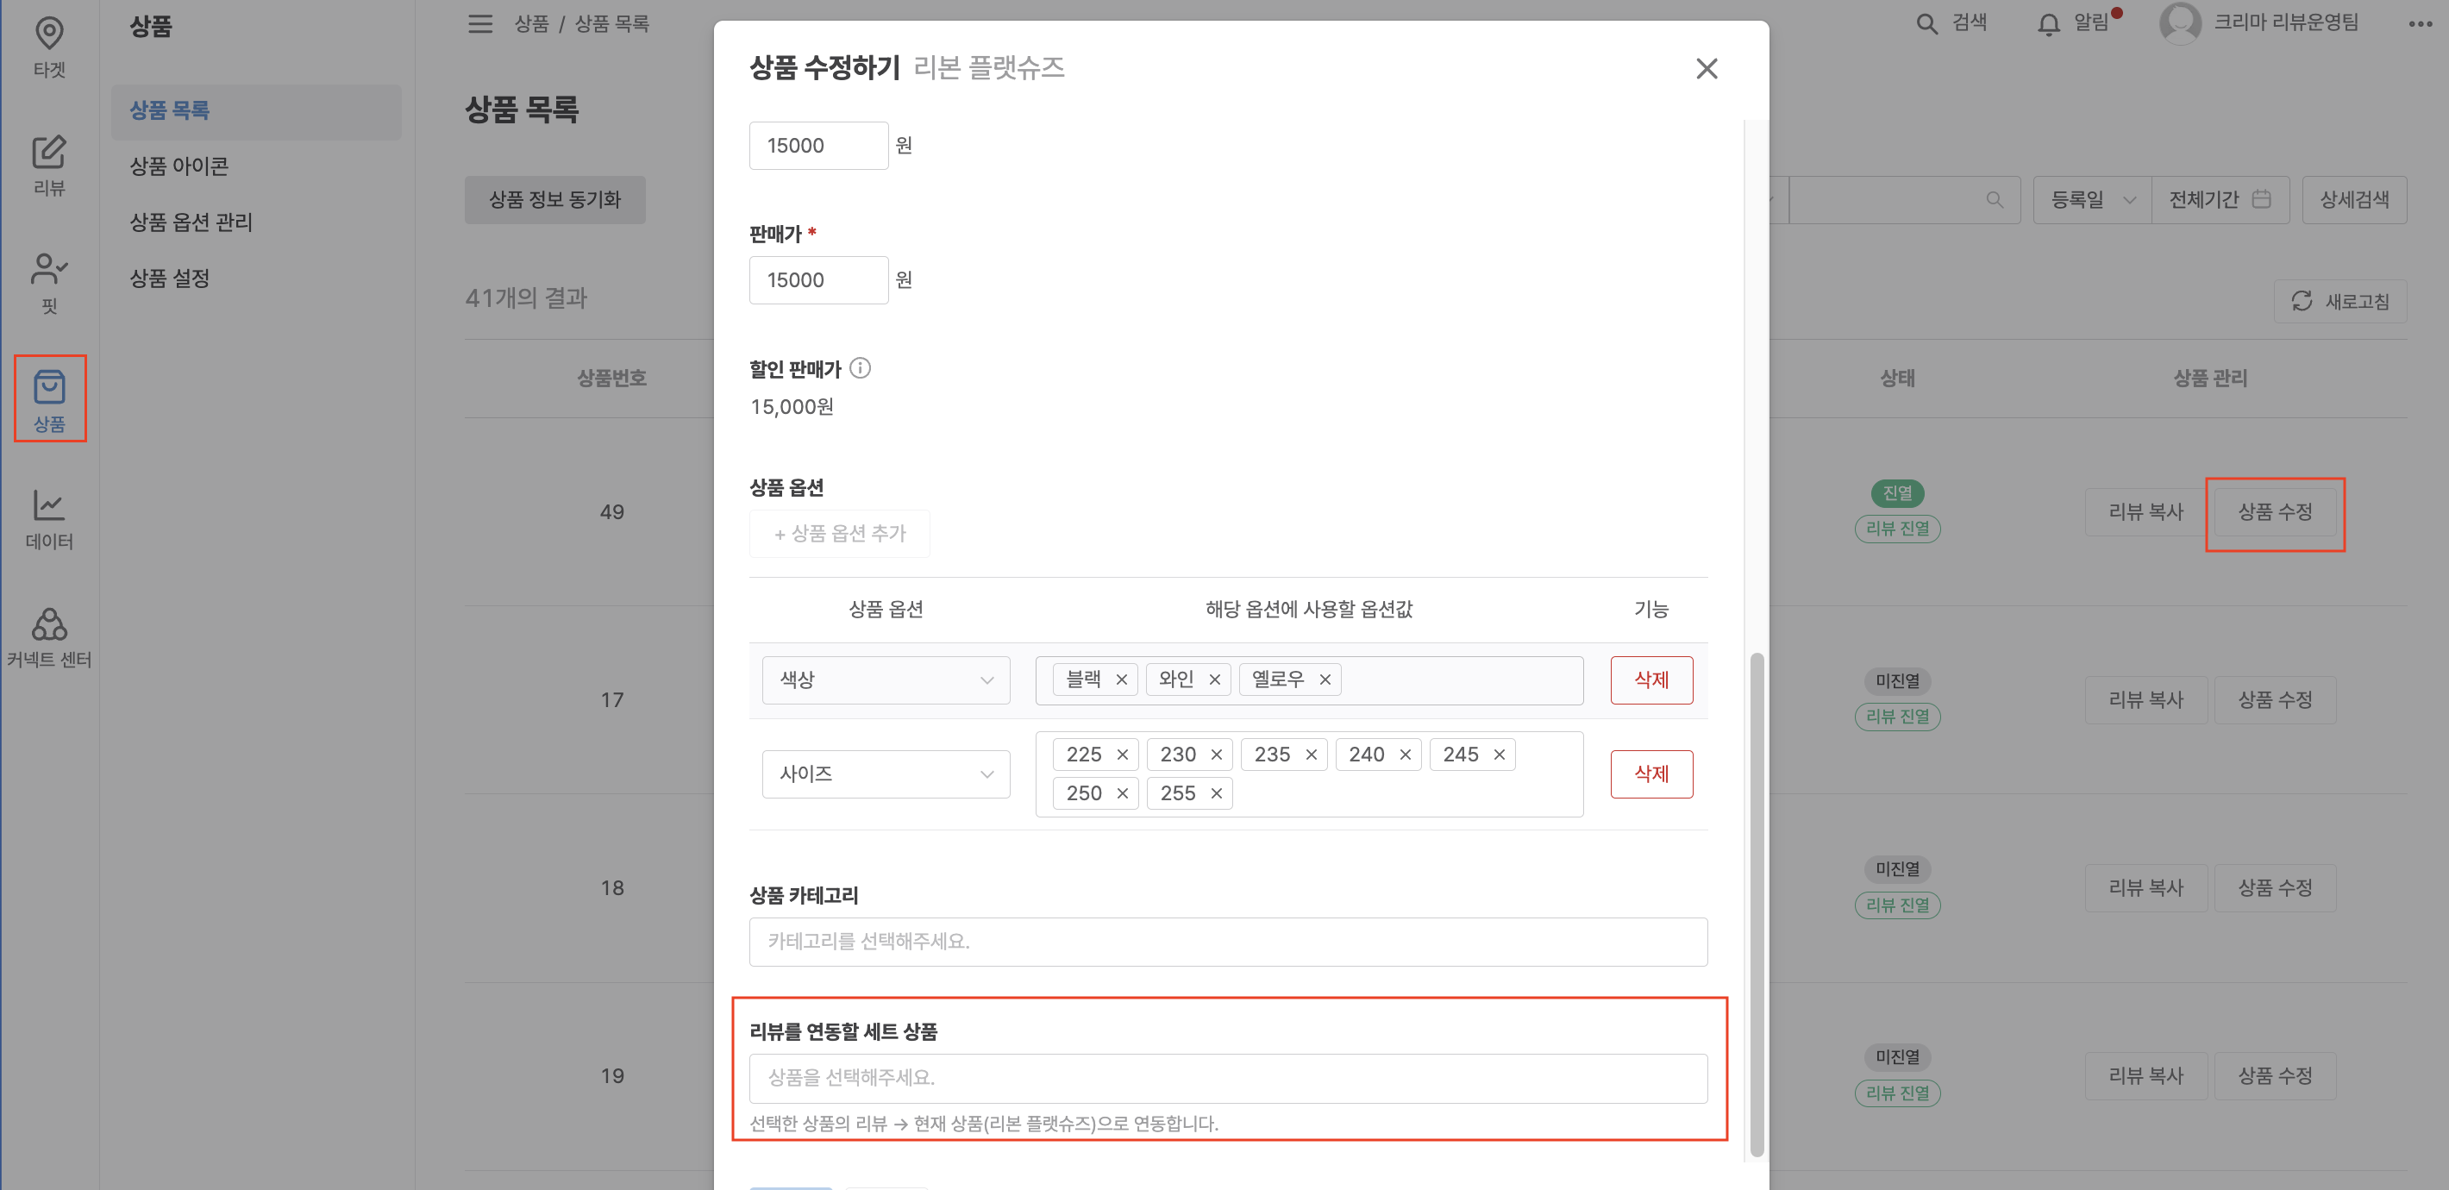Click the modal vertical scrollbar
2449x1190 pixels.
pyautogui.click(x=1756, y=903)
